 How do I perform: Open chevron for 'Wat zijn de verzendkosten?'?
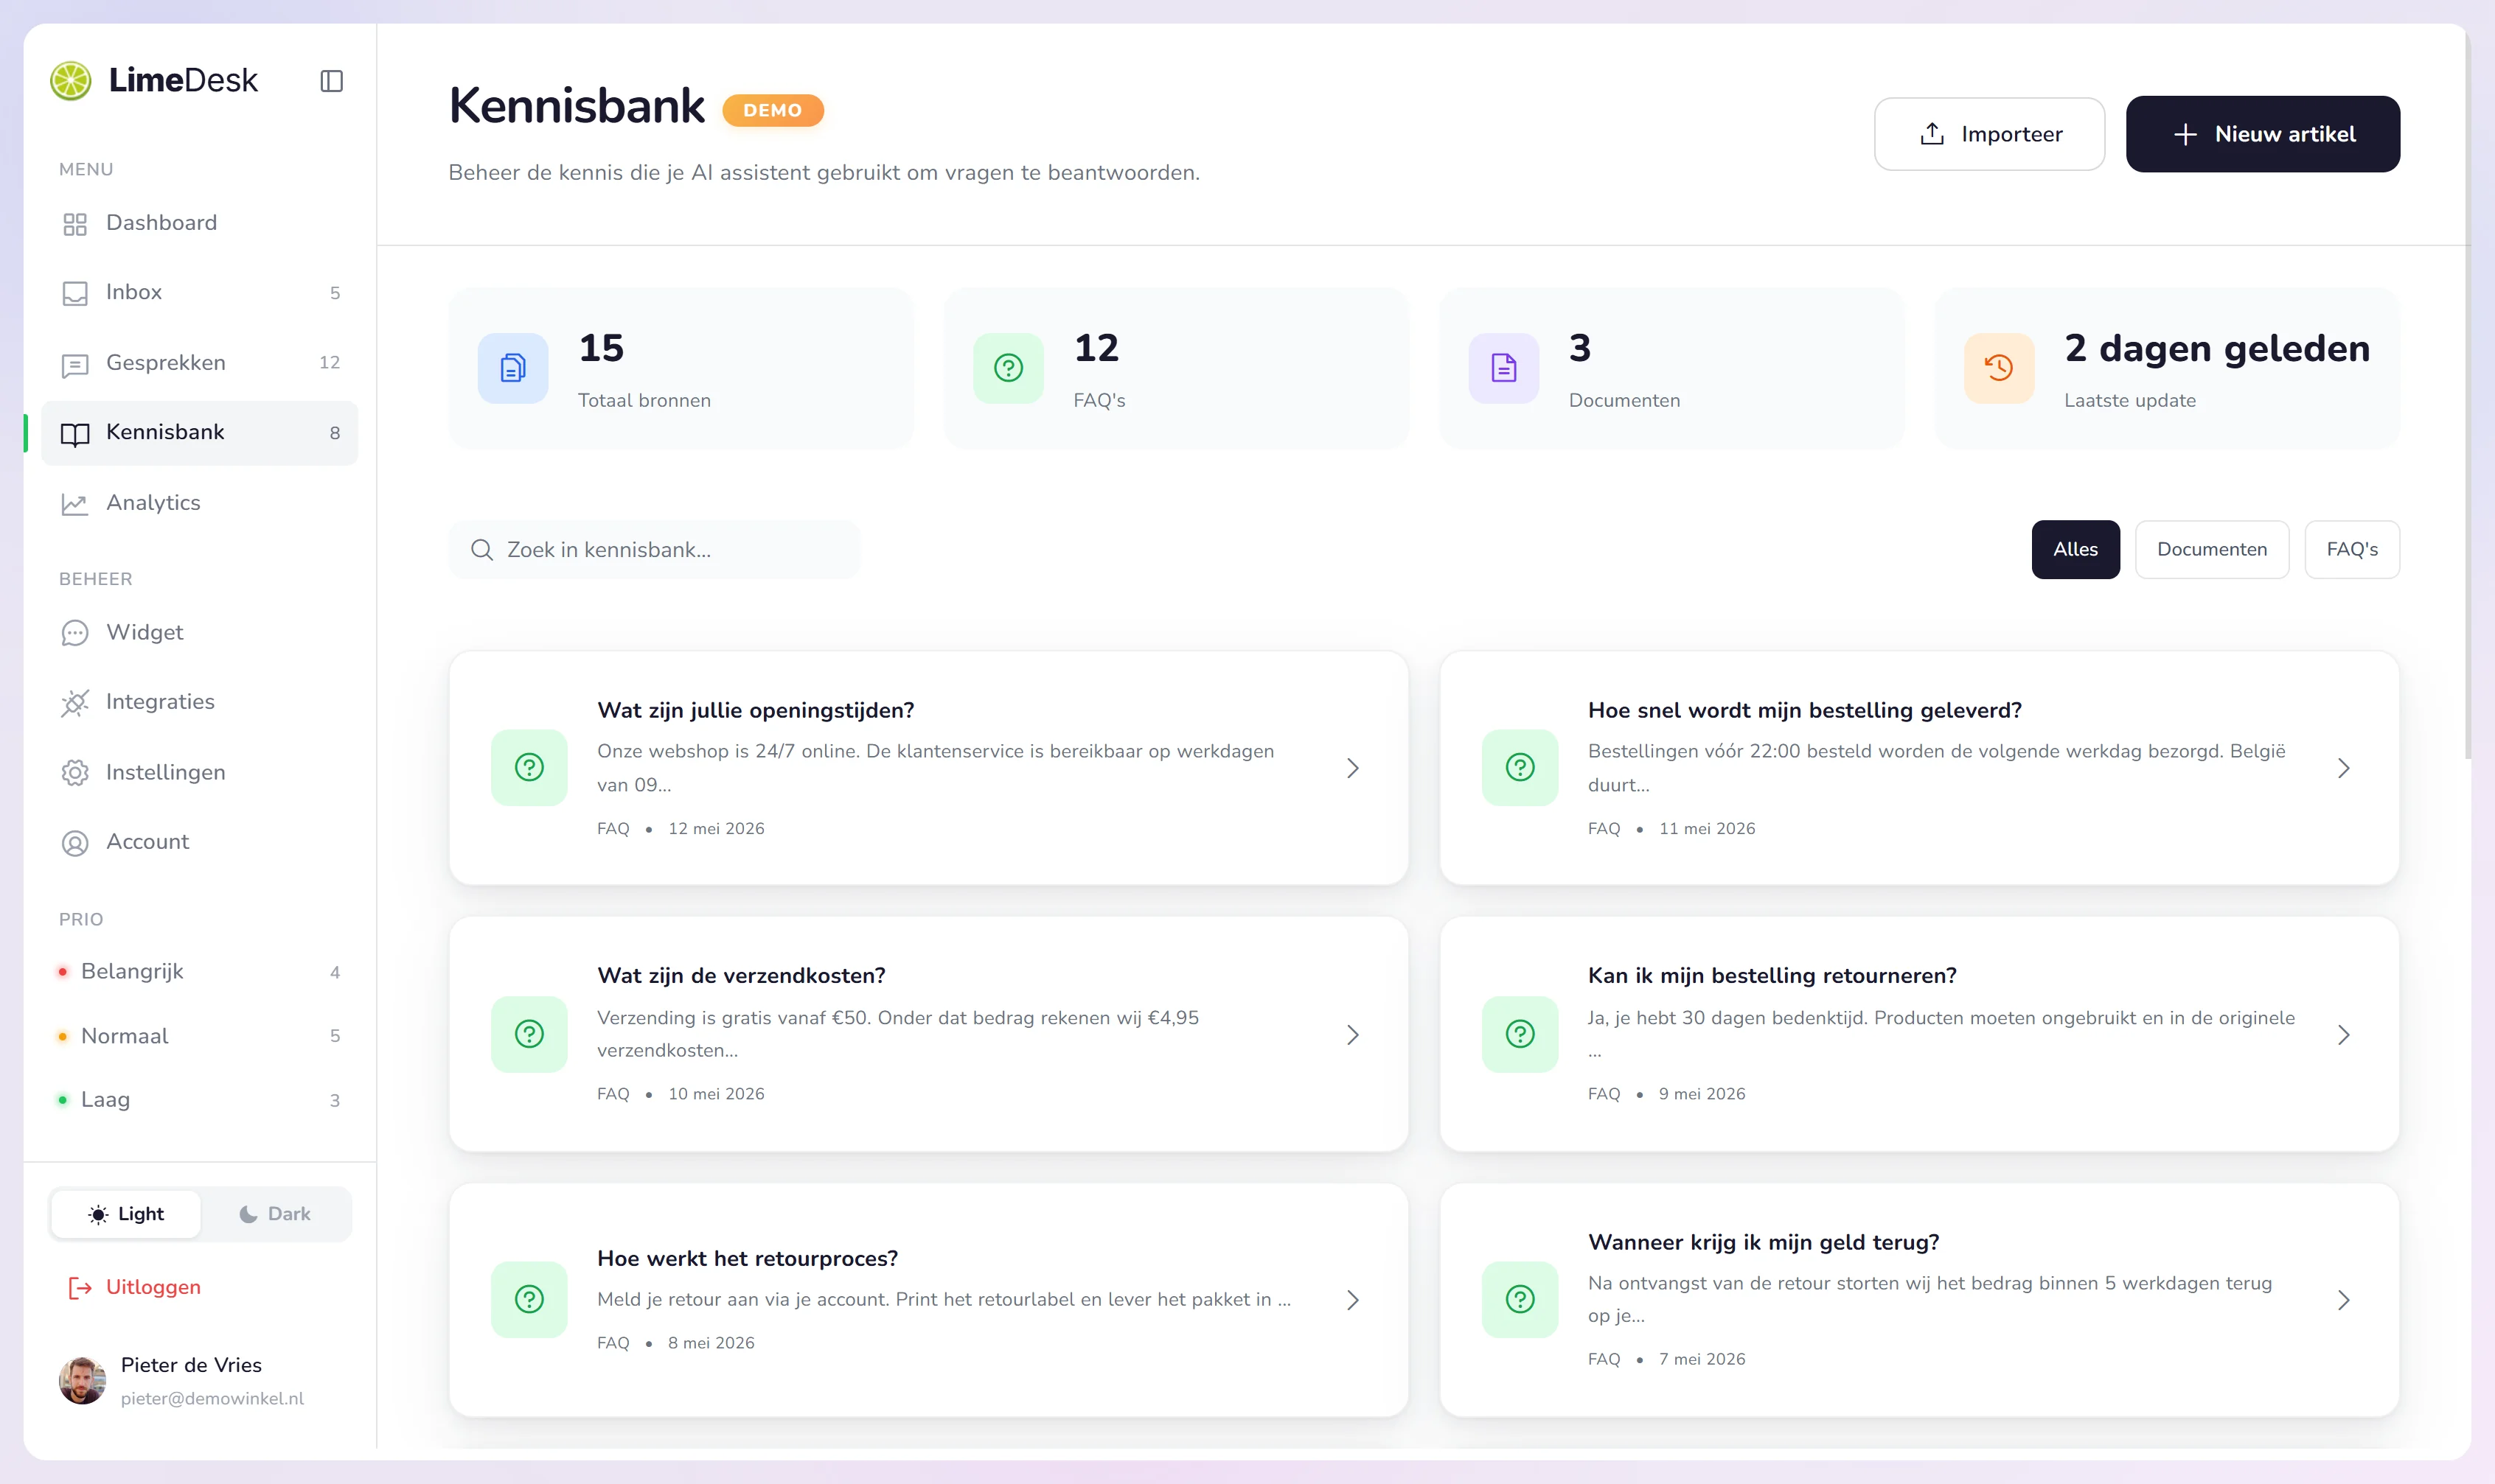(x=1352, y=1035)
